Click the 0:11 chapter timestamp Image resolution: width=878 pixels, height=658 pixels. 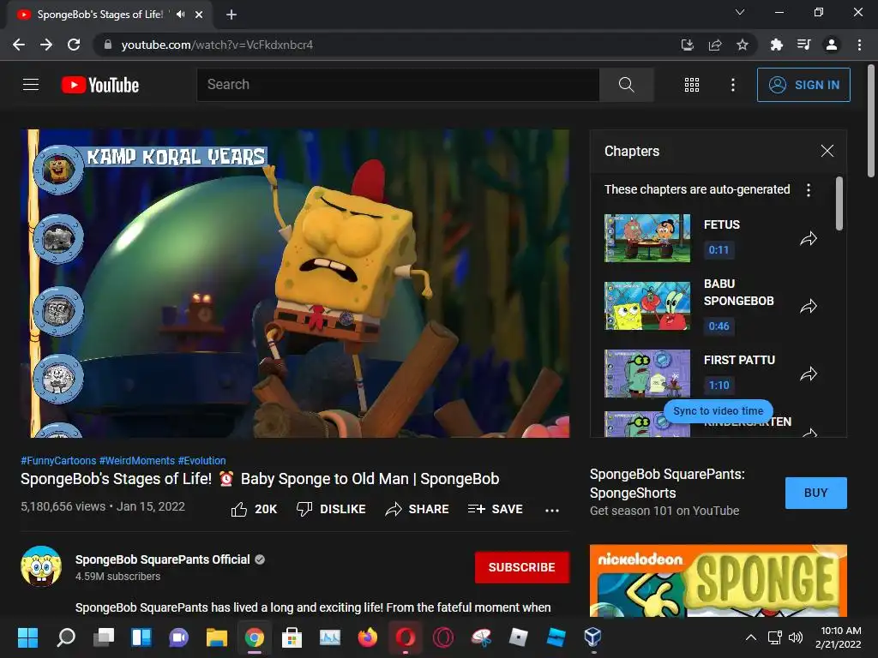tap(719, 249)
